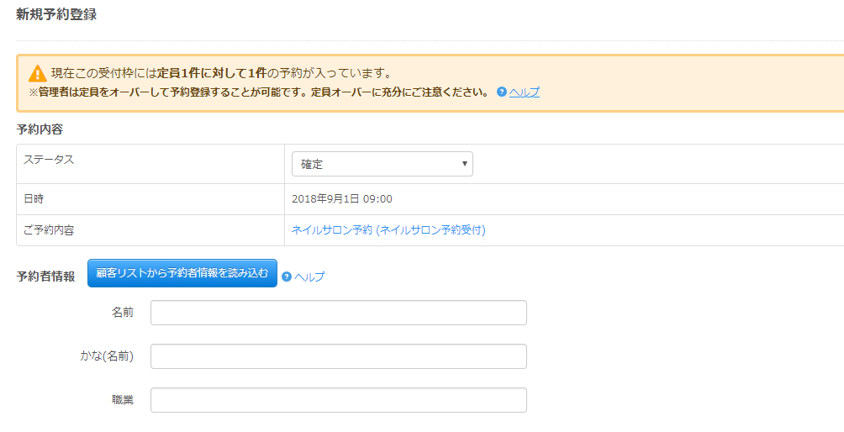Viewport: 844px width, 432px height.
Task: Open the ヘルプ link next to 予約者情報
Action: [x=309, y=277]
